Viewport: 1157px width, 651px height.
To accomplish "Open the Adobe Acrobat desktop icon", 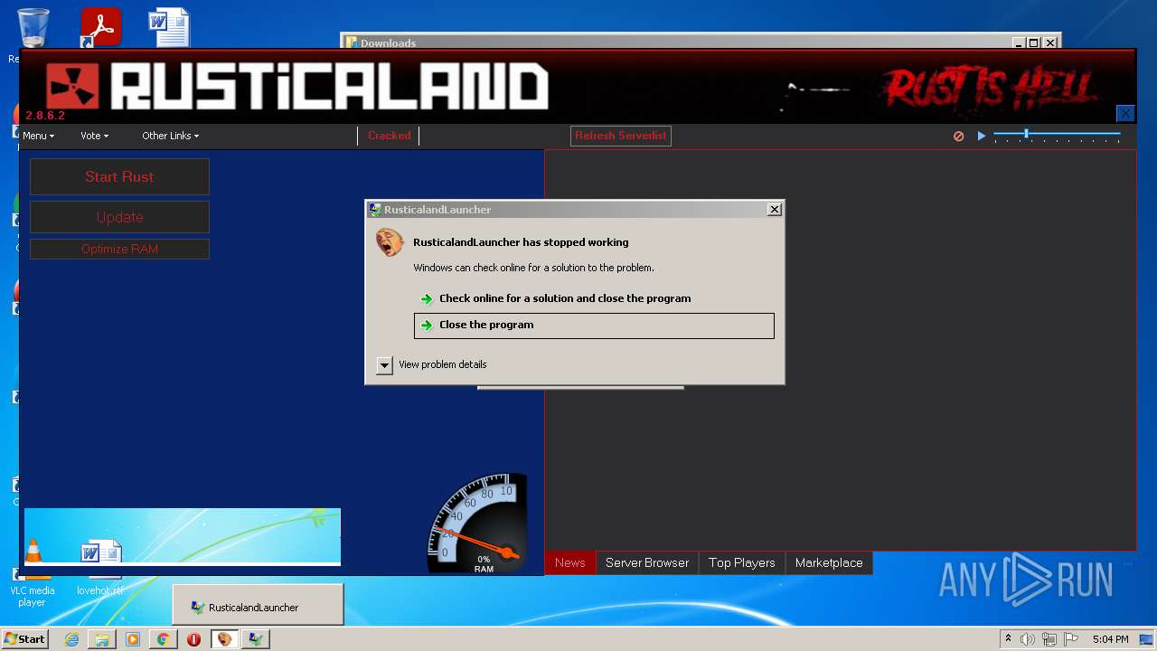I will point(100,27).
